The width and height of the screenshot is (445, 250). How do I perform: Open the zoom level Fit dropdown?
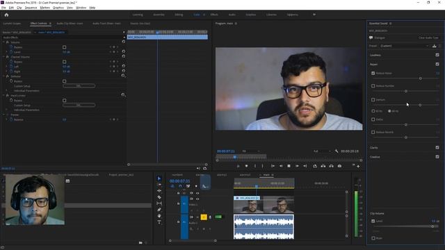(x=251, y=151)
